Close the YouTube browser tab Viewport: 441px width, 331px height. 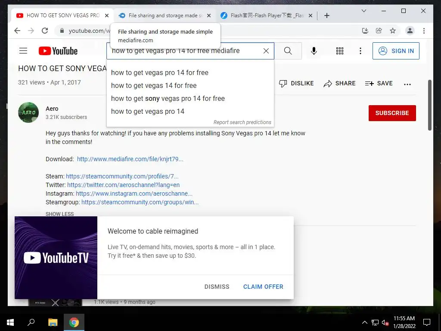click(107, 16)
